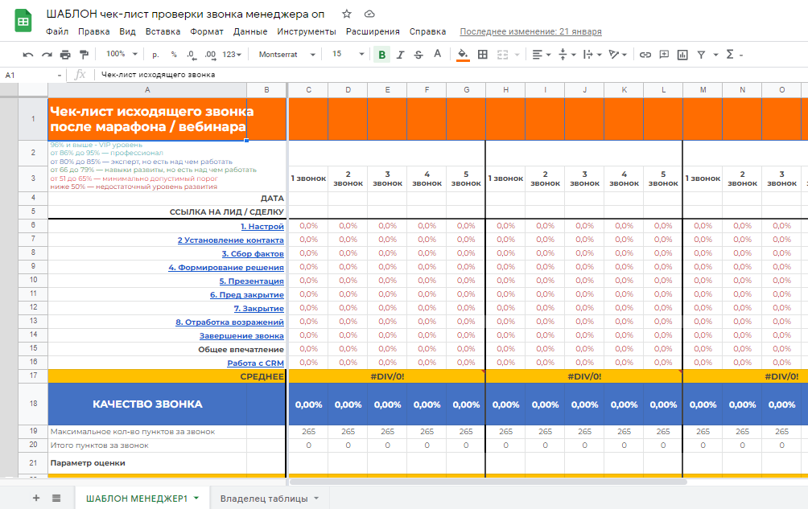The height and width of the screenshot is (509, 808).
Task: Open 2 Установление контакта link
Action: [x=231, y=240]
